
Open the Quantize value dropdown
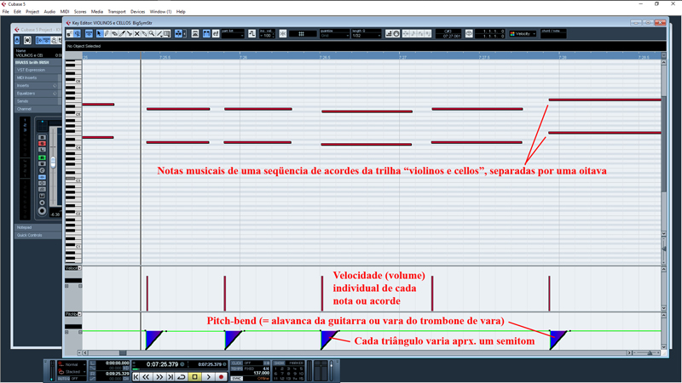pyautogui.click(x=330, y=34)
